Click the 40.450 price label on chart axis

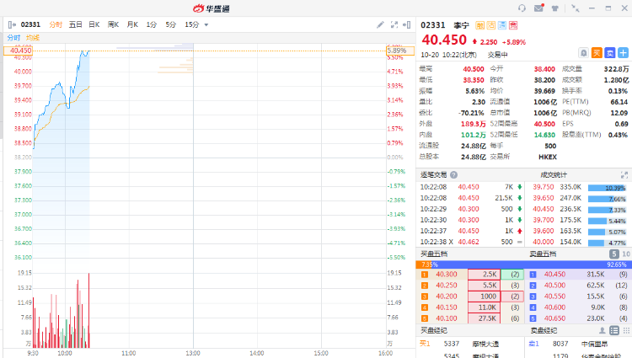(18, 51)
